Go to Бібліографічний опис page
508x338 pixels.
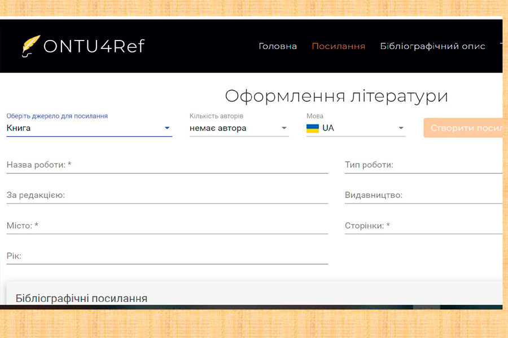click(432, 46)
